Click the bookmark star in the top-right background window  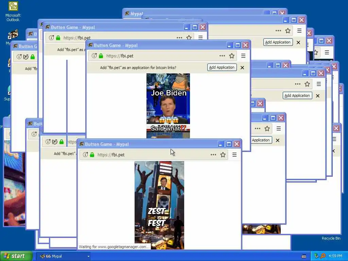pos(288,31)
